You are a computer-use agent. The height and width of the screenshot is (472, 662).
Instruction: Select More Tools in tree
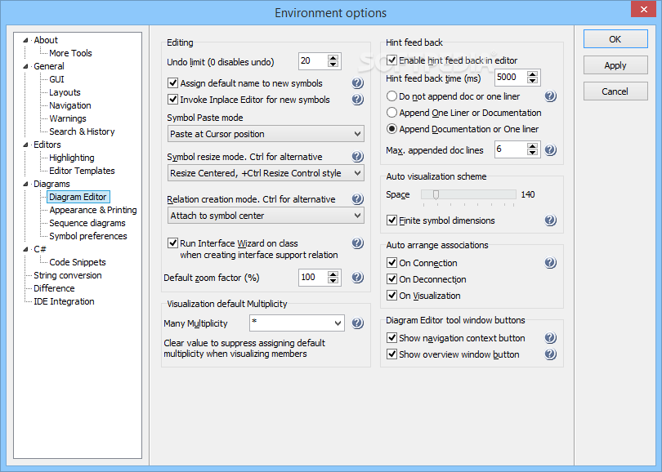pyautogui.click(x=70, y=53)
